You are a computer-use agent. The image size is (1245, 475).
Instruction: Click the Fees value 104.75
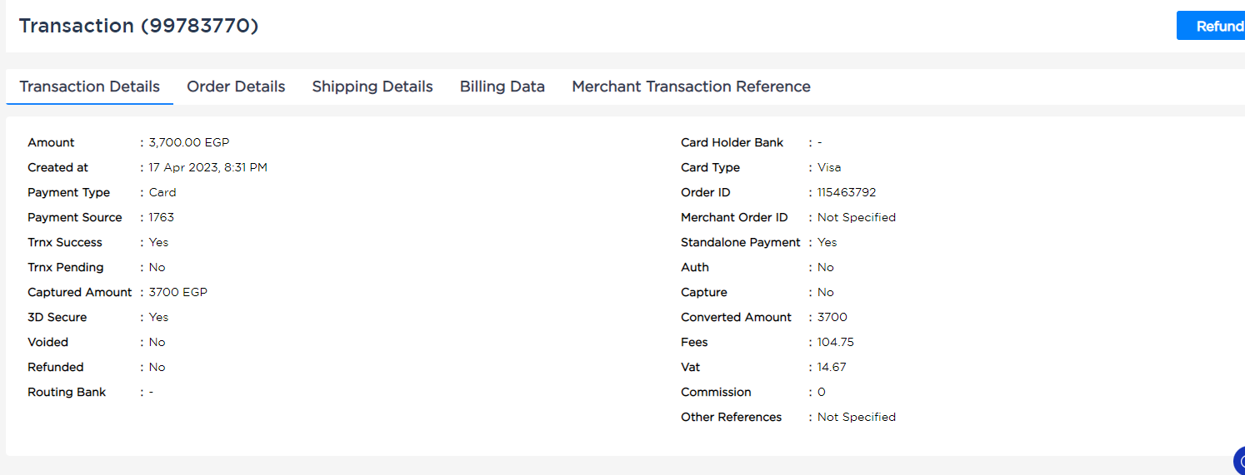(x=836, y=342)
